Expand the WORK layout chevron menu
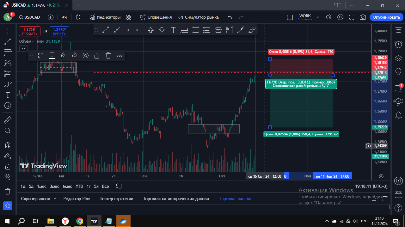The image size is (405, 227). (x=318, y=17)
